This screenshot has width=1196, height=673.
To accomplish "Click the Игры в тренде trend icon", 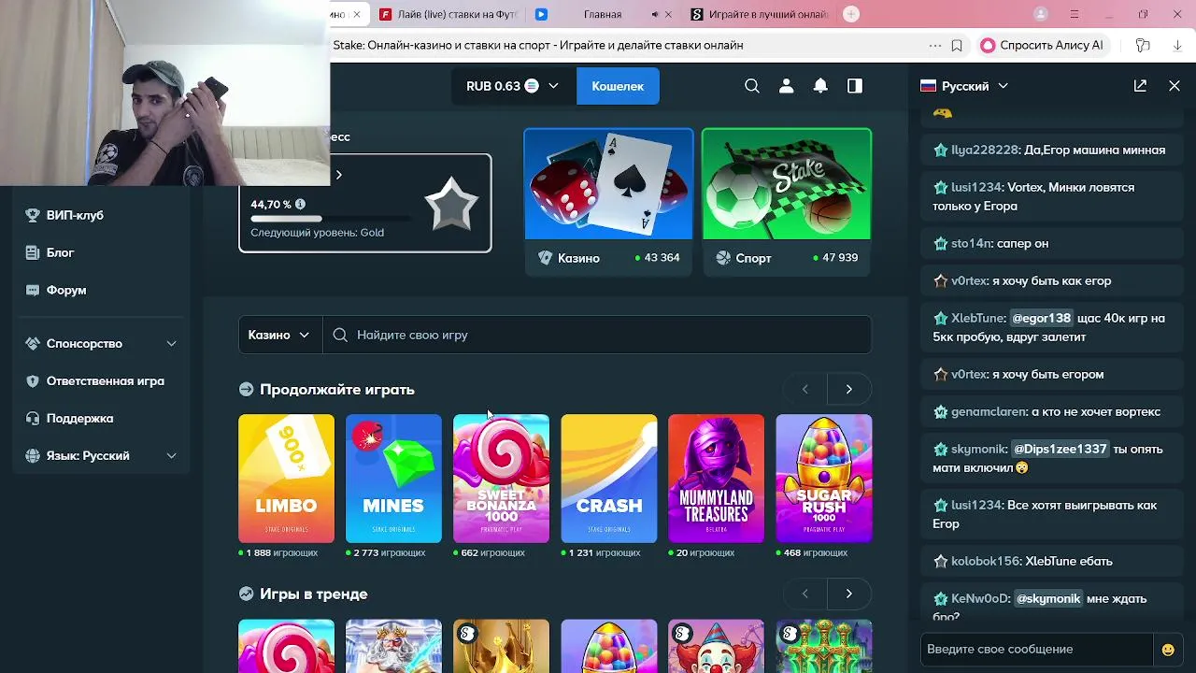I will coord(246,594).
